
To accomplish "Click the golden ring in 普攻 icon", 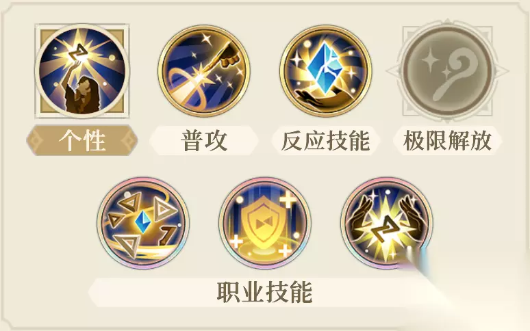I will click(x=187, y=88).
